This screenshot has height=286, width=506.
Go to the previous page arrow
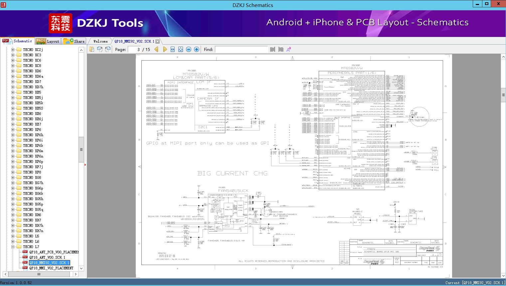coord(156,49)
